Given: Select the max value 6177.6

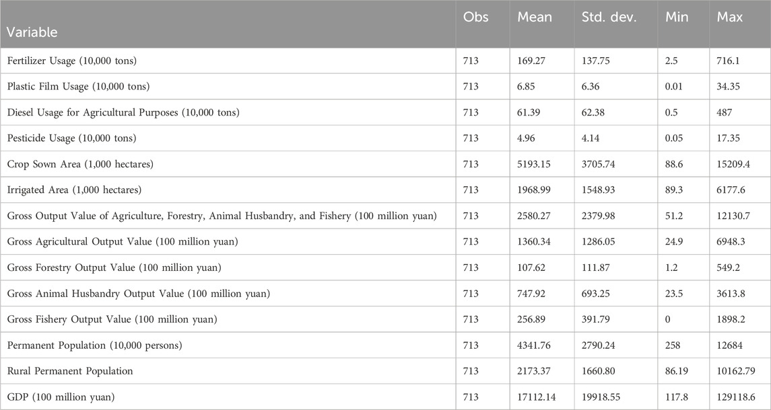Looking at the screenshot, I should point(731,190).
